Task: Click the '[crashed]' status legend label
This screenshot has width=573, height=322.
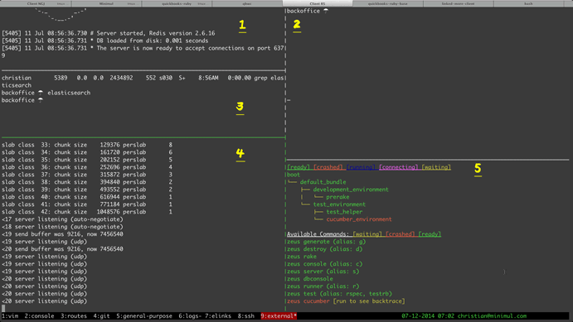Action: pyautogui.click(x=328, y=167)
